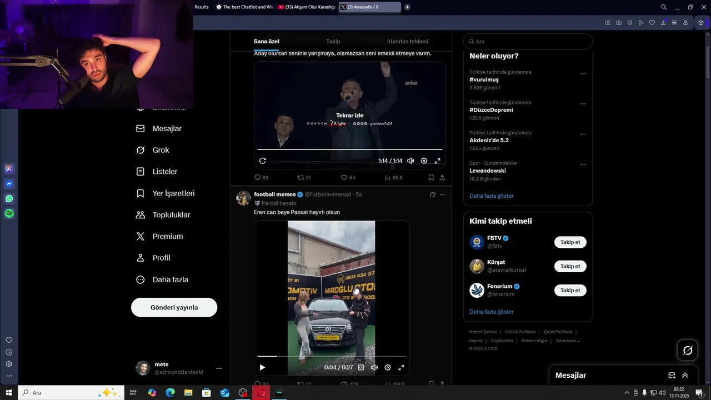The image size is (711, 400).
Task: Open the Premium page
Action: click(x=159, y=236)
